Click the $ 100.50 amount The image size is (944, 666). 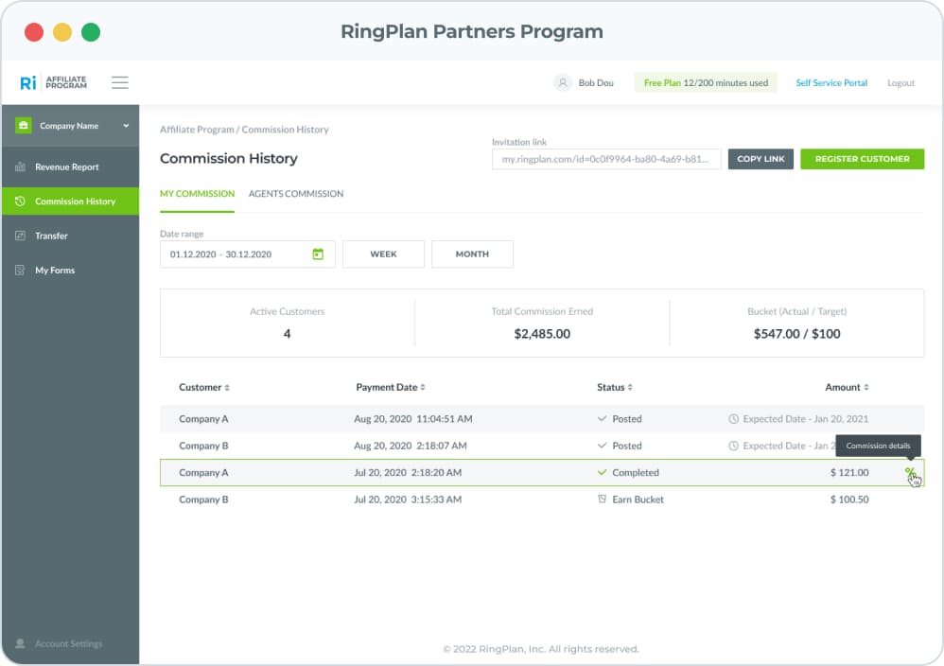(849, 499)
